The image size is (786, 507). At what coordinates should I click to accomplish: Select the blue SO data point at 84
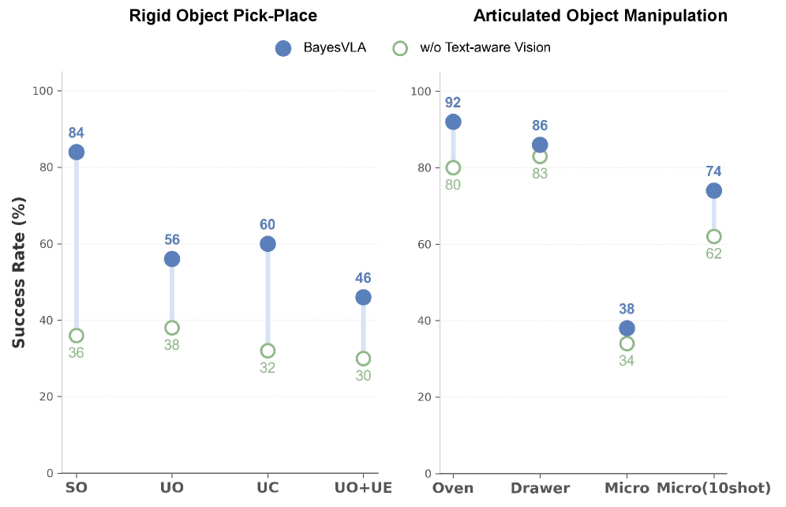pyautogui.click(x=77, y=152)
